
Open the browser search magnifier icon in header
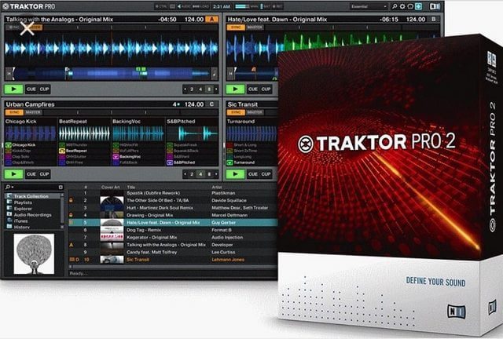pyautogui.click(x=395, y=6)
